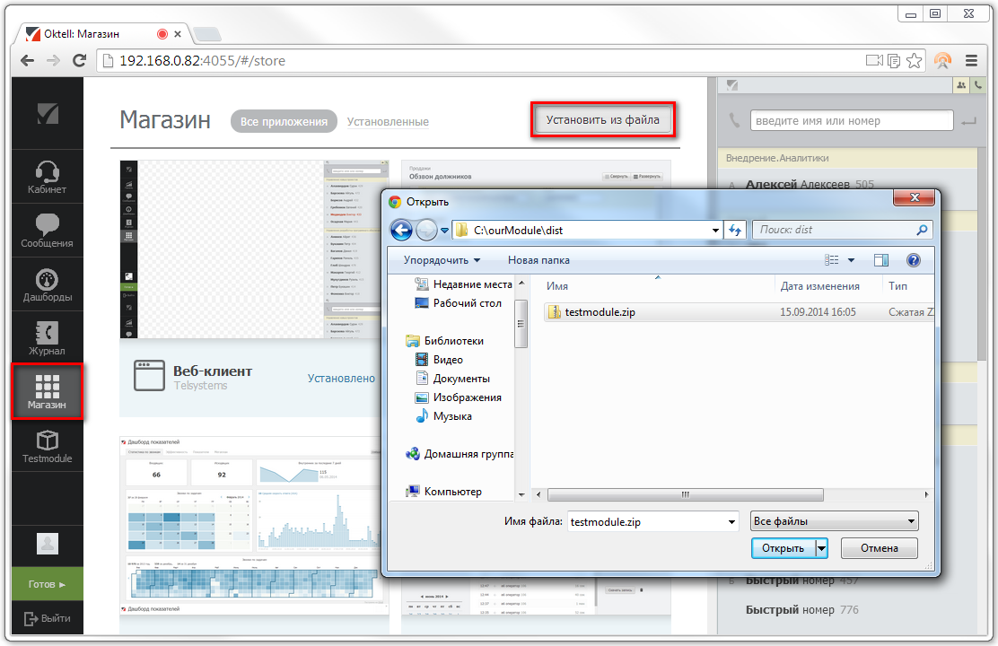Toggle the preview pane icon in dialog

(x=880, y=260)
